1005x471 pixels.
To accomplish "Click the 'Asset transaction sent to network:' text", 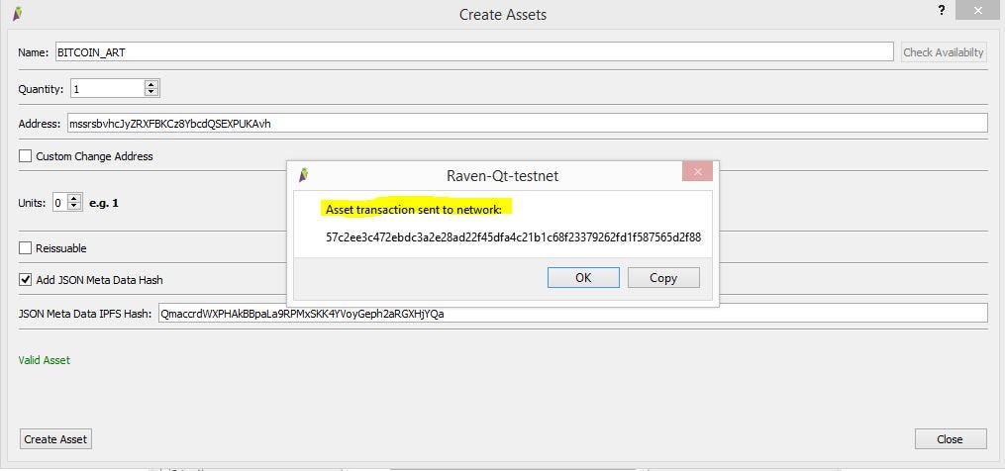I will tap(414, 210).
